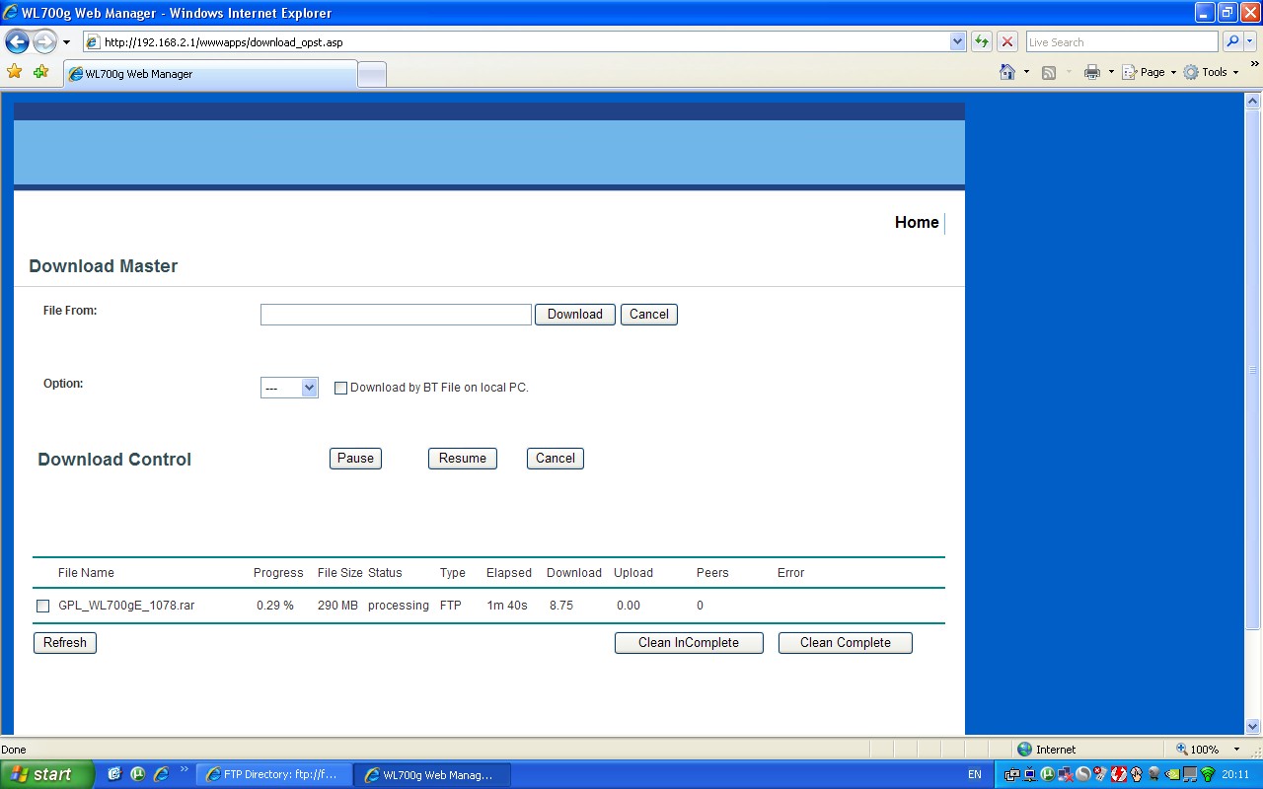Open Favorites Center star icon
1263x789 pixels.
coord(14,72)
